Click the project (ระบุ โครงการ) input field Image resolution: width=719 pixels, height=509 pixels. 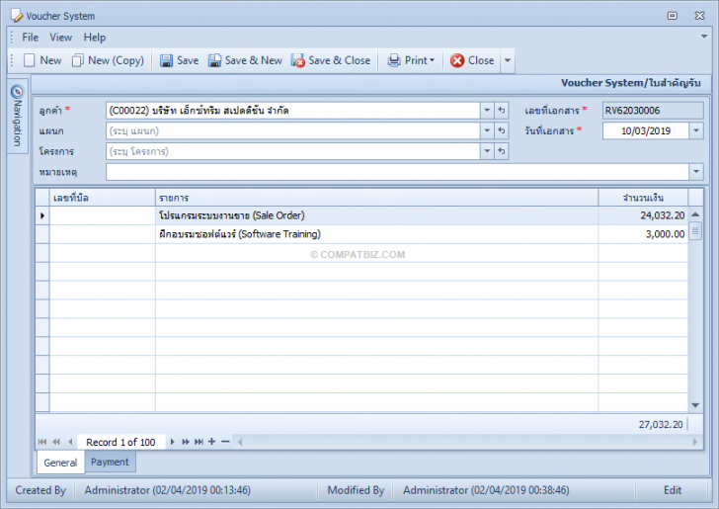[293, 151]
